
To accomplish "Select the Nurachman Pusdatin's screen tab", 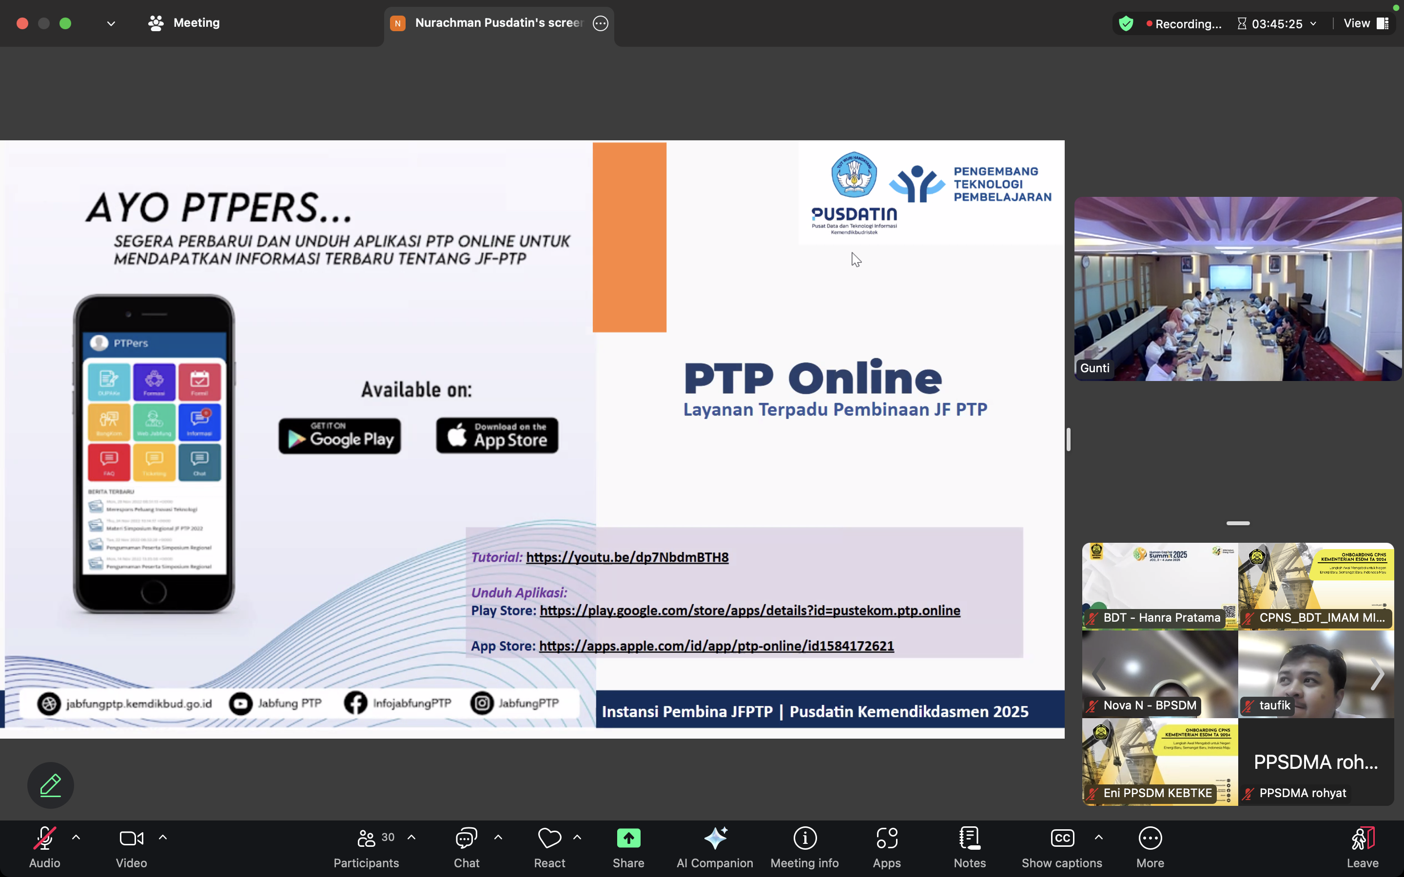I will [498, 23].
